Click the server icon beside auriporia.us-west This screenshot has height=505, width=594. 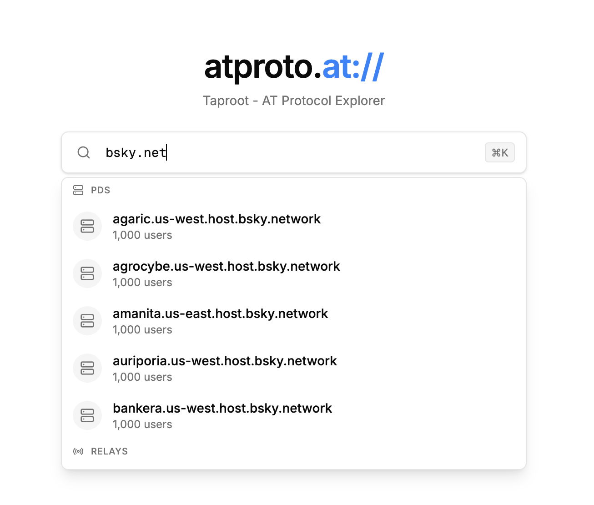(87, 368)
